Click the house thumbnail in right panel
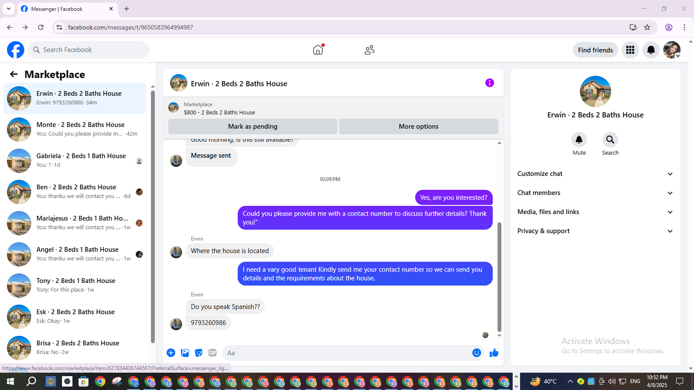This screenshot has height=390, width=694. tap(596, 91)
